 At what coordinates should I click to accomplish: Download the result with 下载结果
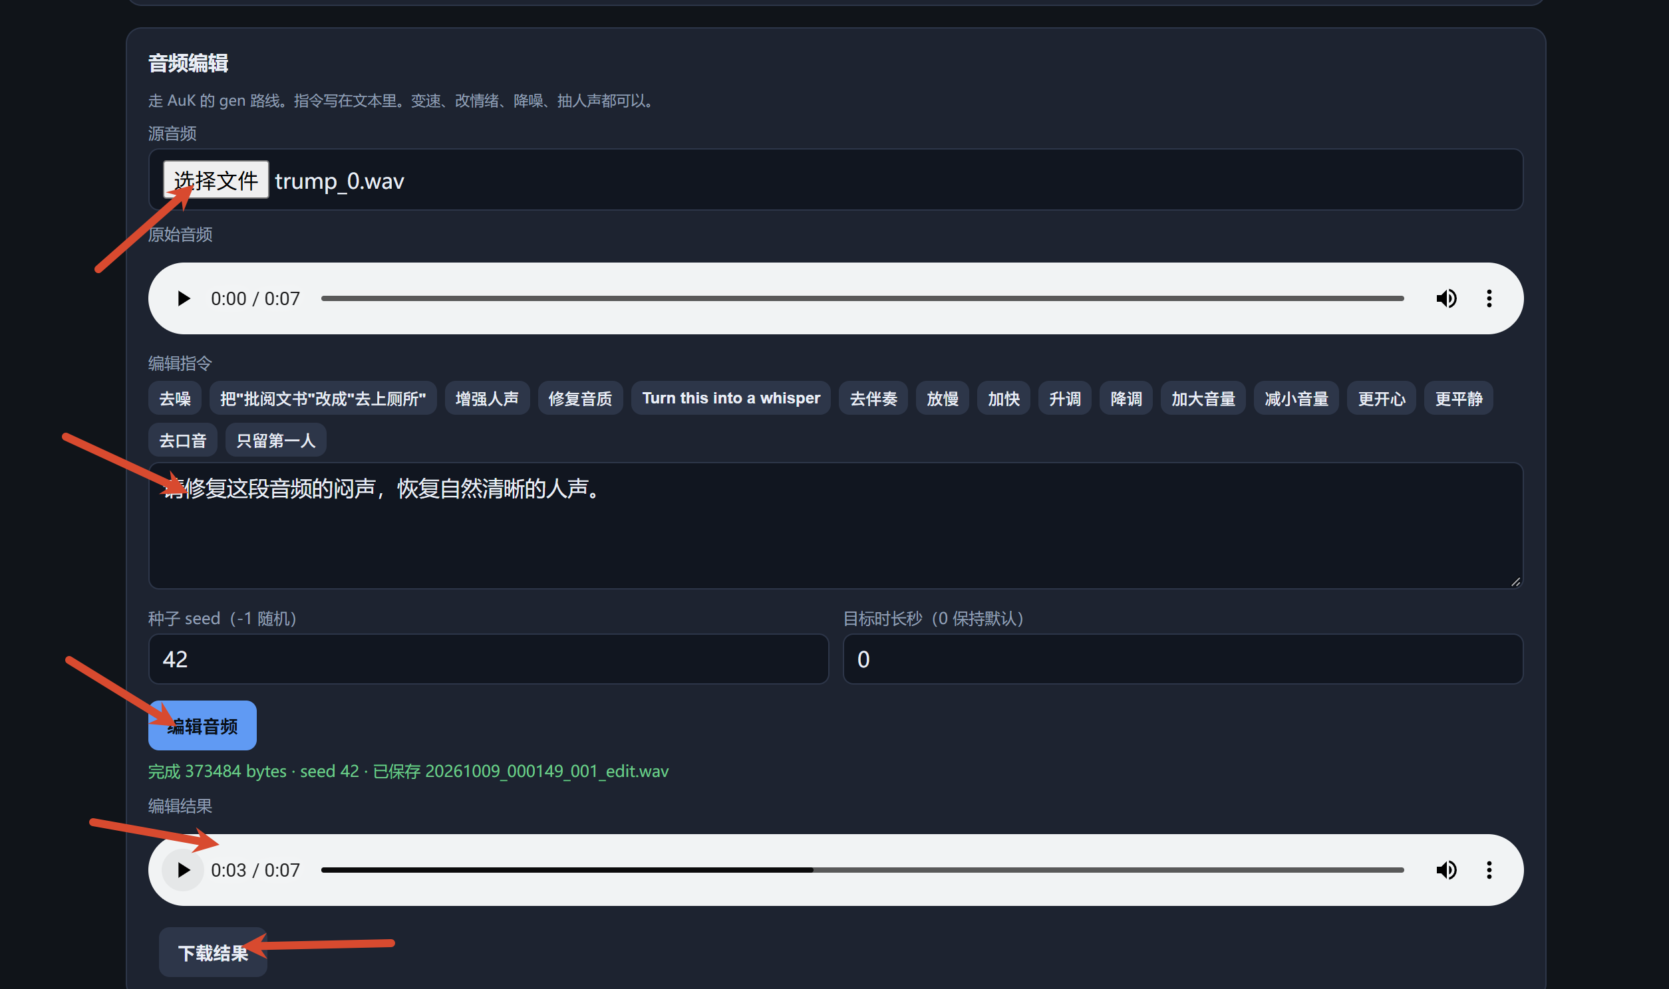click(213, 952)
